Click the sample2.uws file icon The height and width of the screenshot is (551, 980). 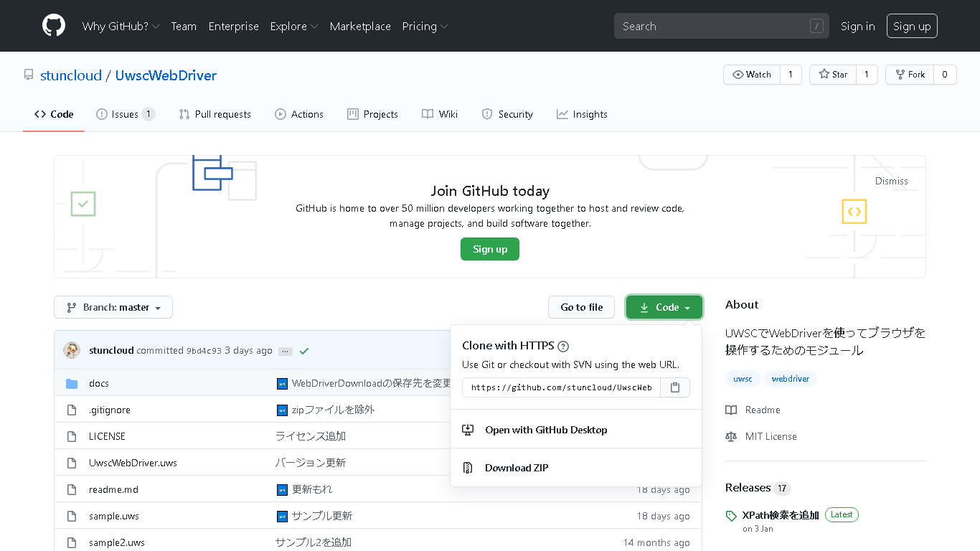coord(72,542)
